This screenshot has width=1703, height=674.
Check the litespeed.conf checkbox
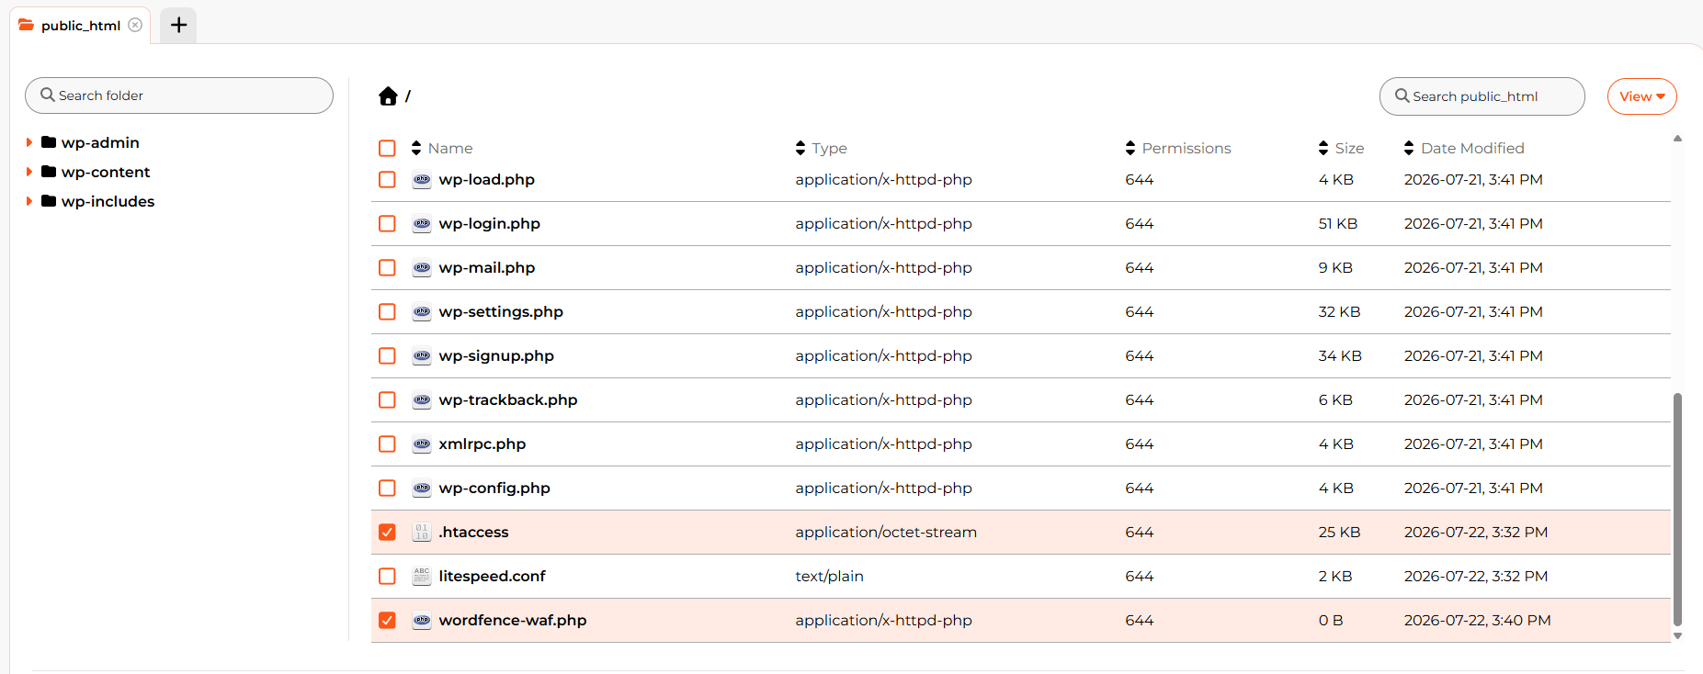(x=387, y=577)
